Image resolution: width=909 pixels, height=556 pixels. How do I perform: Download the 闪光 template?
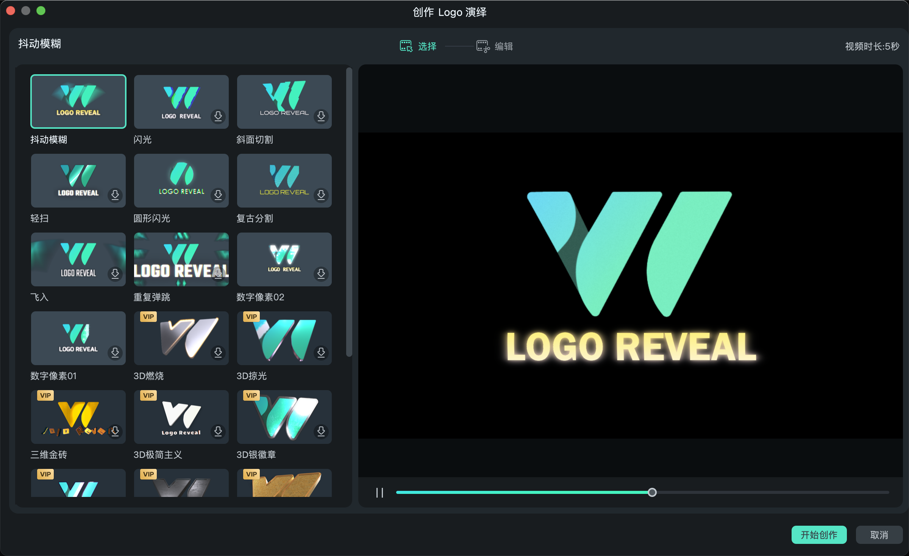coord(218,116)
